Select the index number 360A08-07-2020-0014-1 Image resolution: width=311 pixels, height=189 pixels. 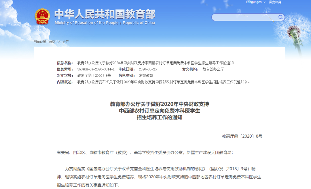(x=96, y=69)
